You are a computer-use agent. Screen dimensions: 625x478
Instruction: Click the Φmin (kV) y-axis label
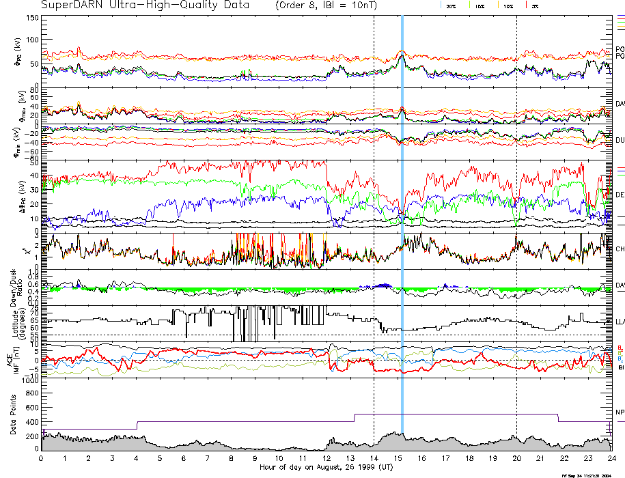17,142
